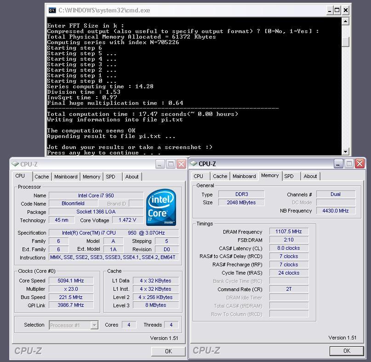Click the cmd.exe title bar icon
The image size is (371, 362).
(52, 10)
